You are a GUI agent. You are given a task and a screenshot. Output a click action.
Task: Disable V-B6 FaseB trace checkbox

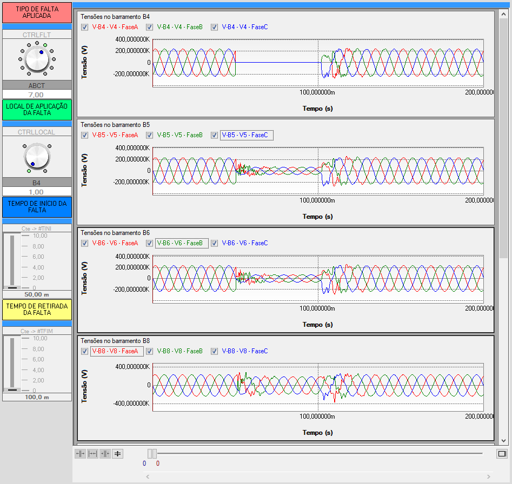point(150,243)
